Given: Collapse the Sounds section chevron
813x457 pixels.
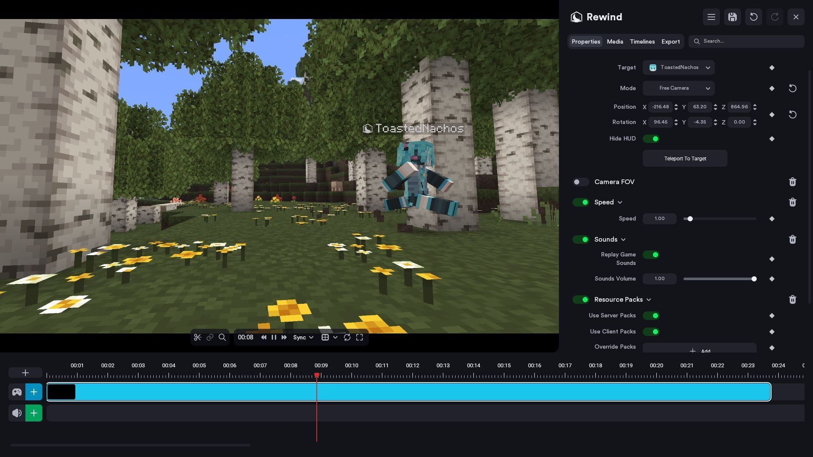Looking at the screenshot, I should 623,240.
